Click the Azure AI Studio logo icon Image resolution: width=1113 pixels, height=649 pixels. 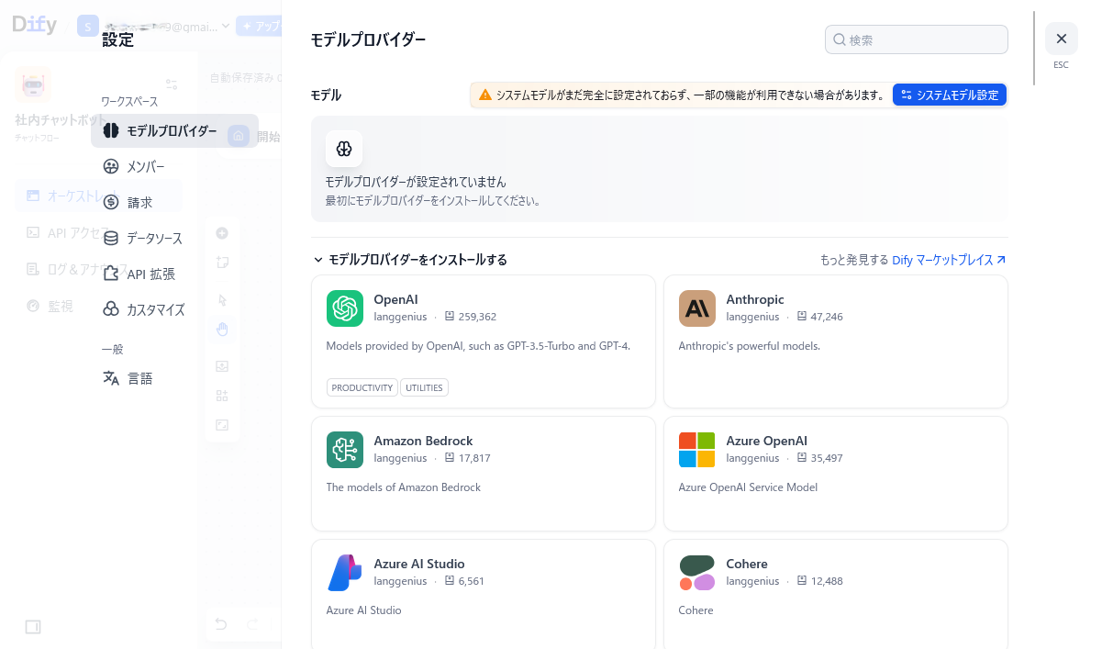pos(345,572)
